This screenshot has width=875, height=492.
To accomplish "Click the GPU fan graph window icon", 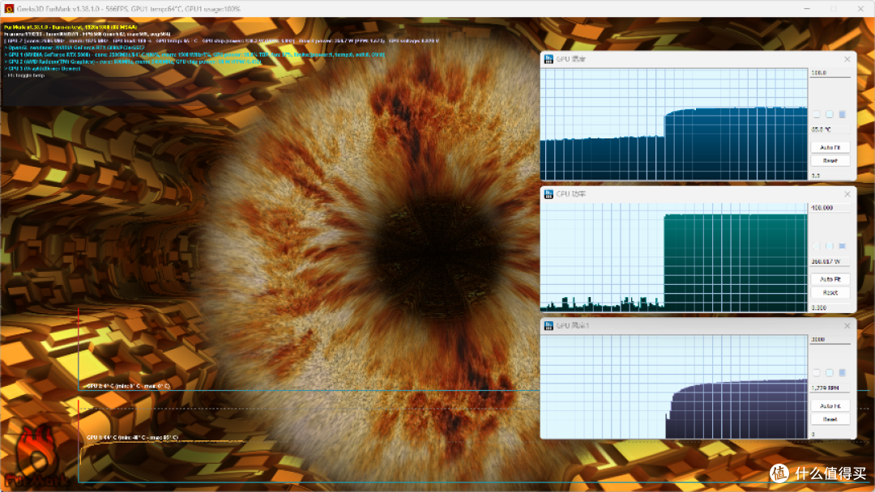I will [x=548, y=325].
